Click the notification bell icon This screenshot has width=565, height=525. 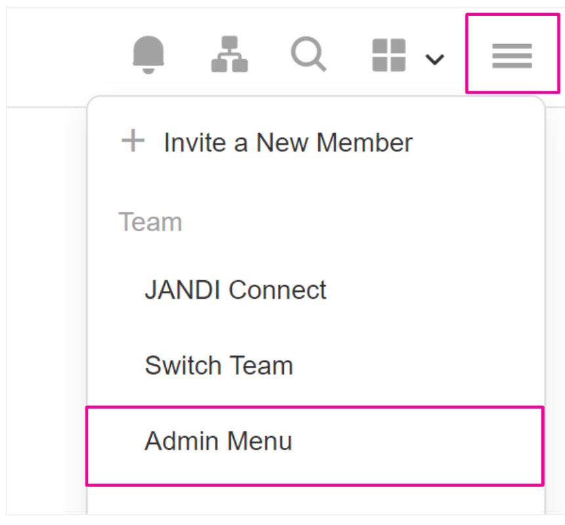149,54
